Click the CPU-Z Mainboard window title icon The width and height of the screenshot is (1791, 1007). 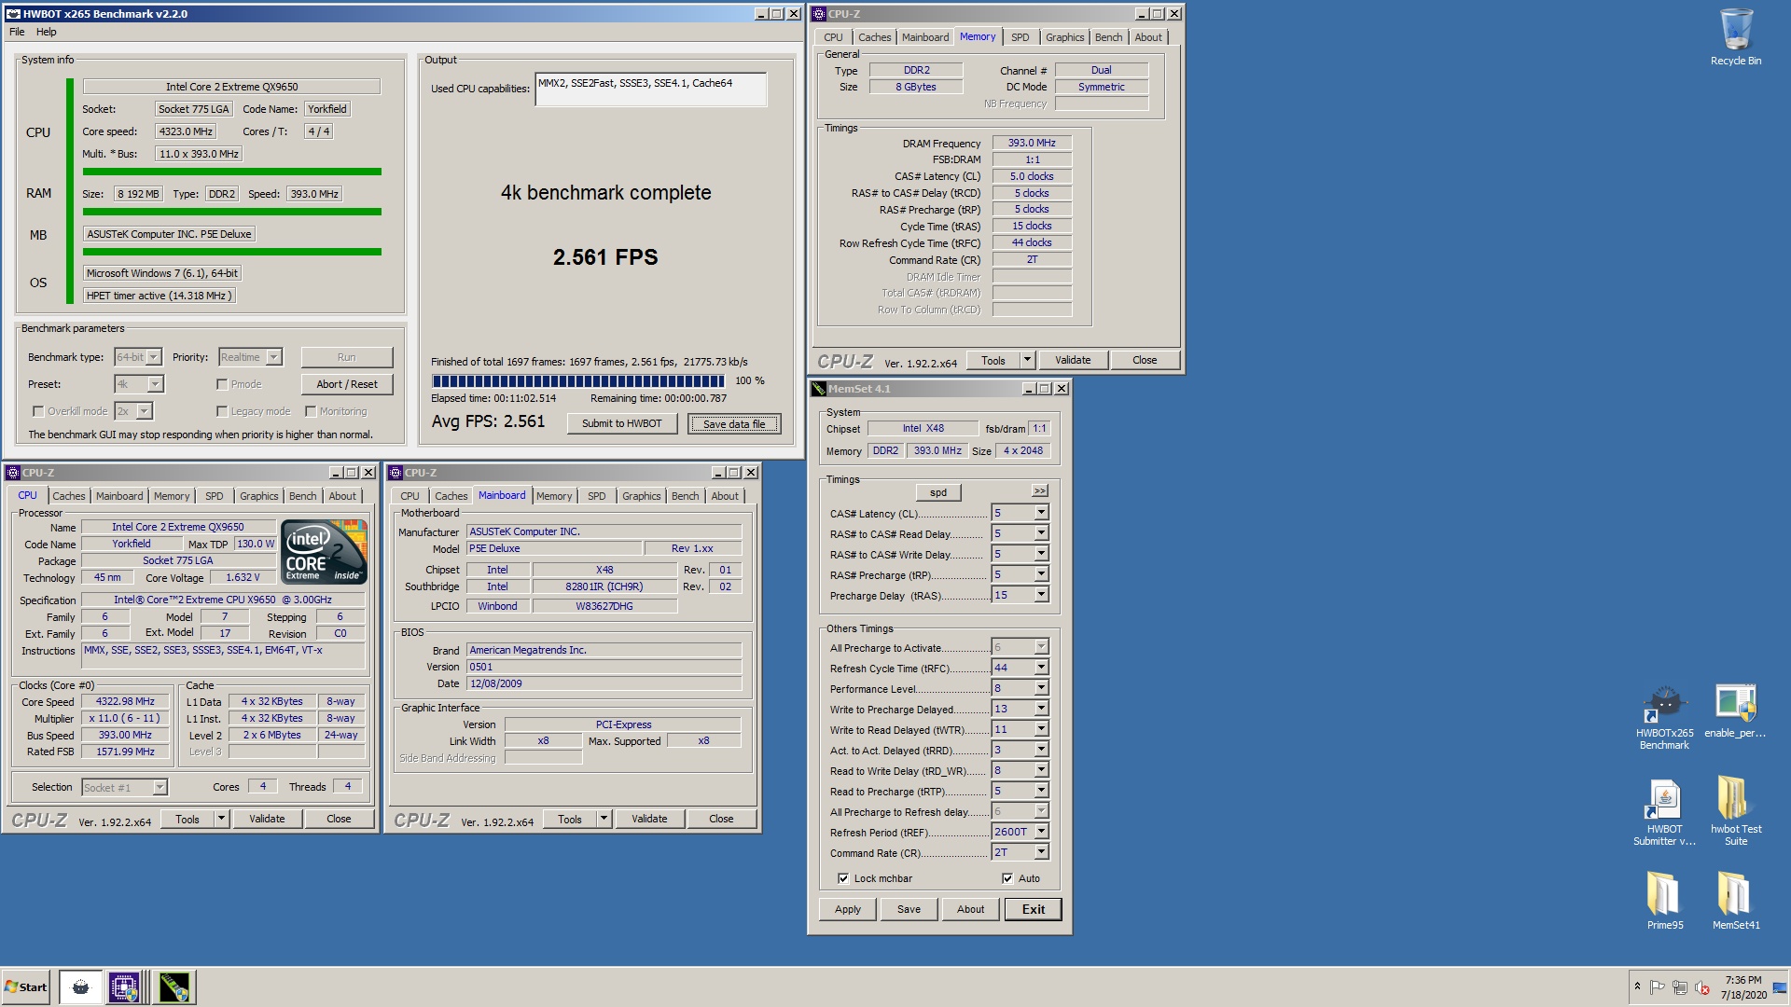pos(396,473)
